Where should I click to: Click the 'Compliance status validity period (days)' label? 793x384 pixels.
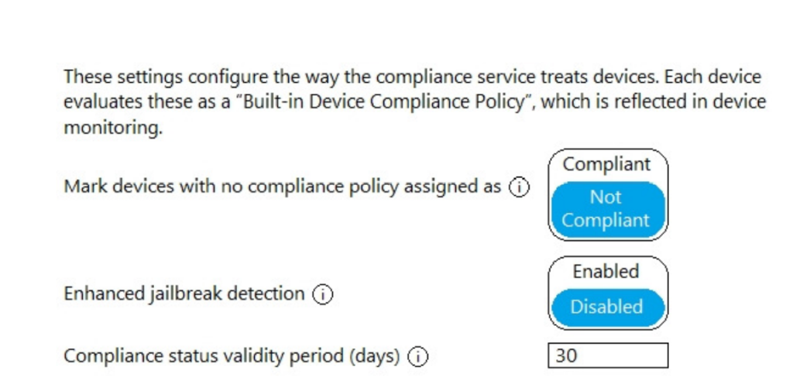pos(232,357)
